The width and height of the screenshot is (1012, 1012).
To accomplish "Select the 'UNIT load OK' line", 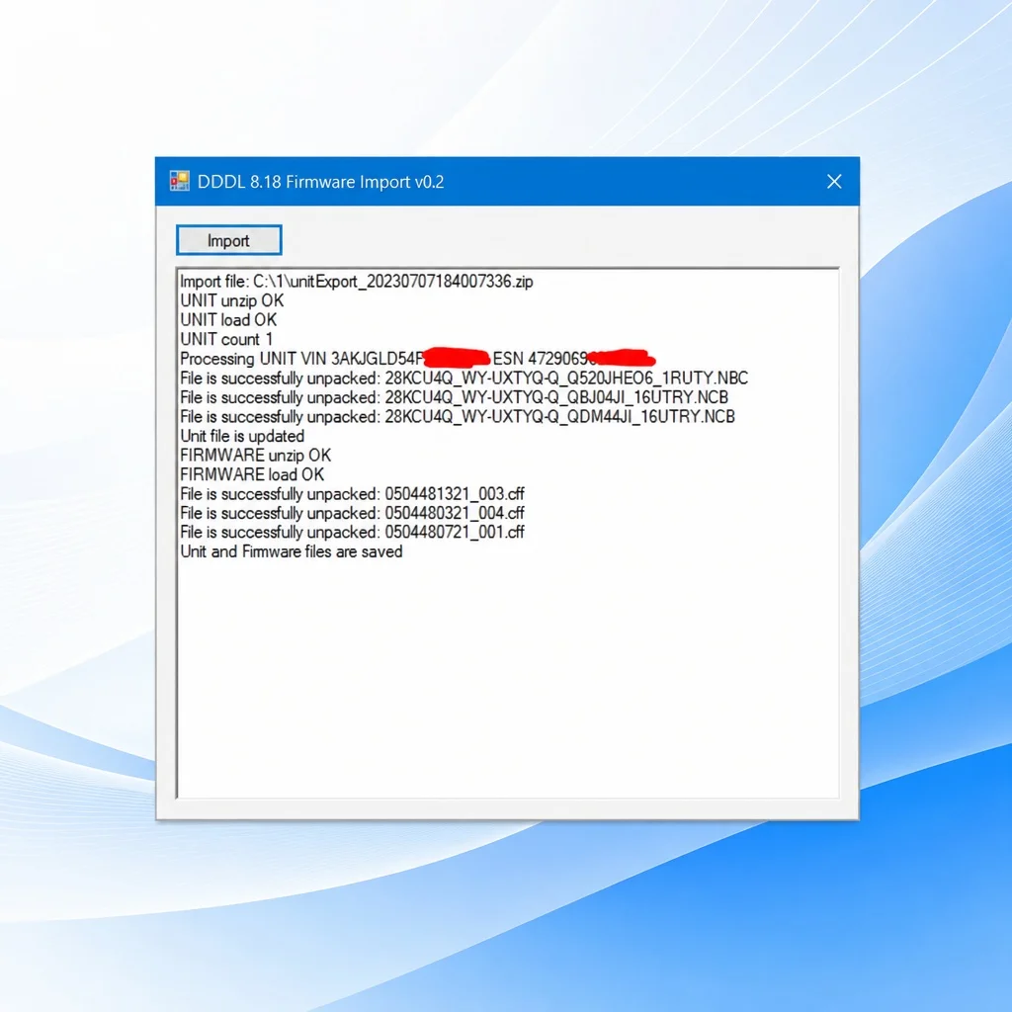I will tap(228, 320).
